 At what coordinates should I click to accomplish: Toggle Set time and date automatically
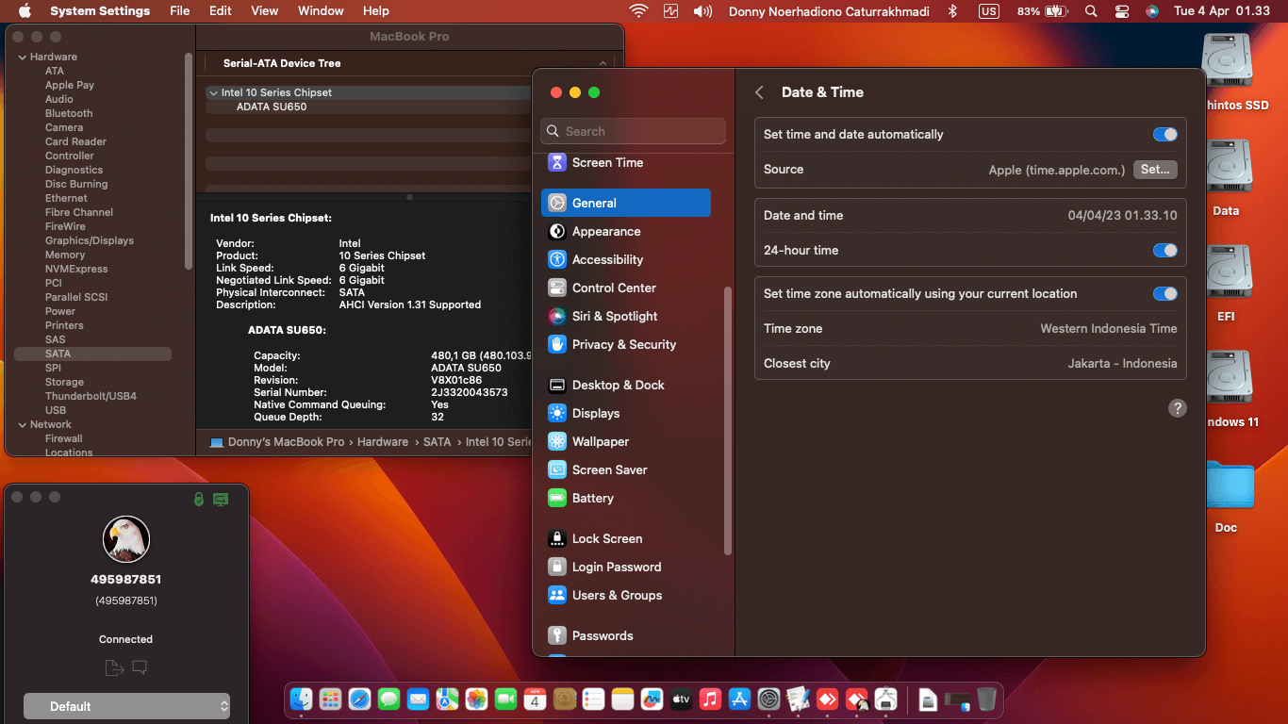1165,135
